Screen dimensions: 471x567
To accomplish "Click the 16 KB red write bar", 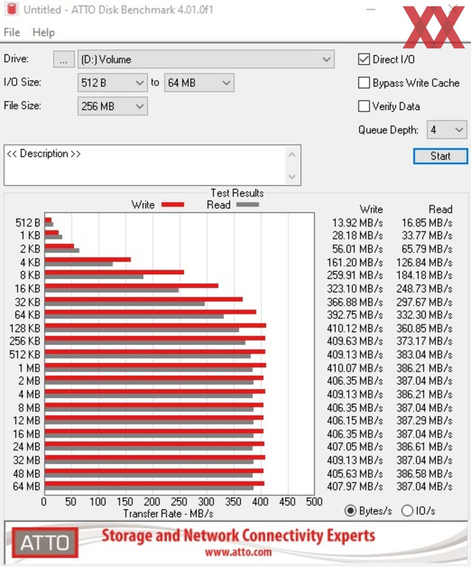I will pyautogui.click(x=132, y=286).
